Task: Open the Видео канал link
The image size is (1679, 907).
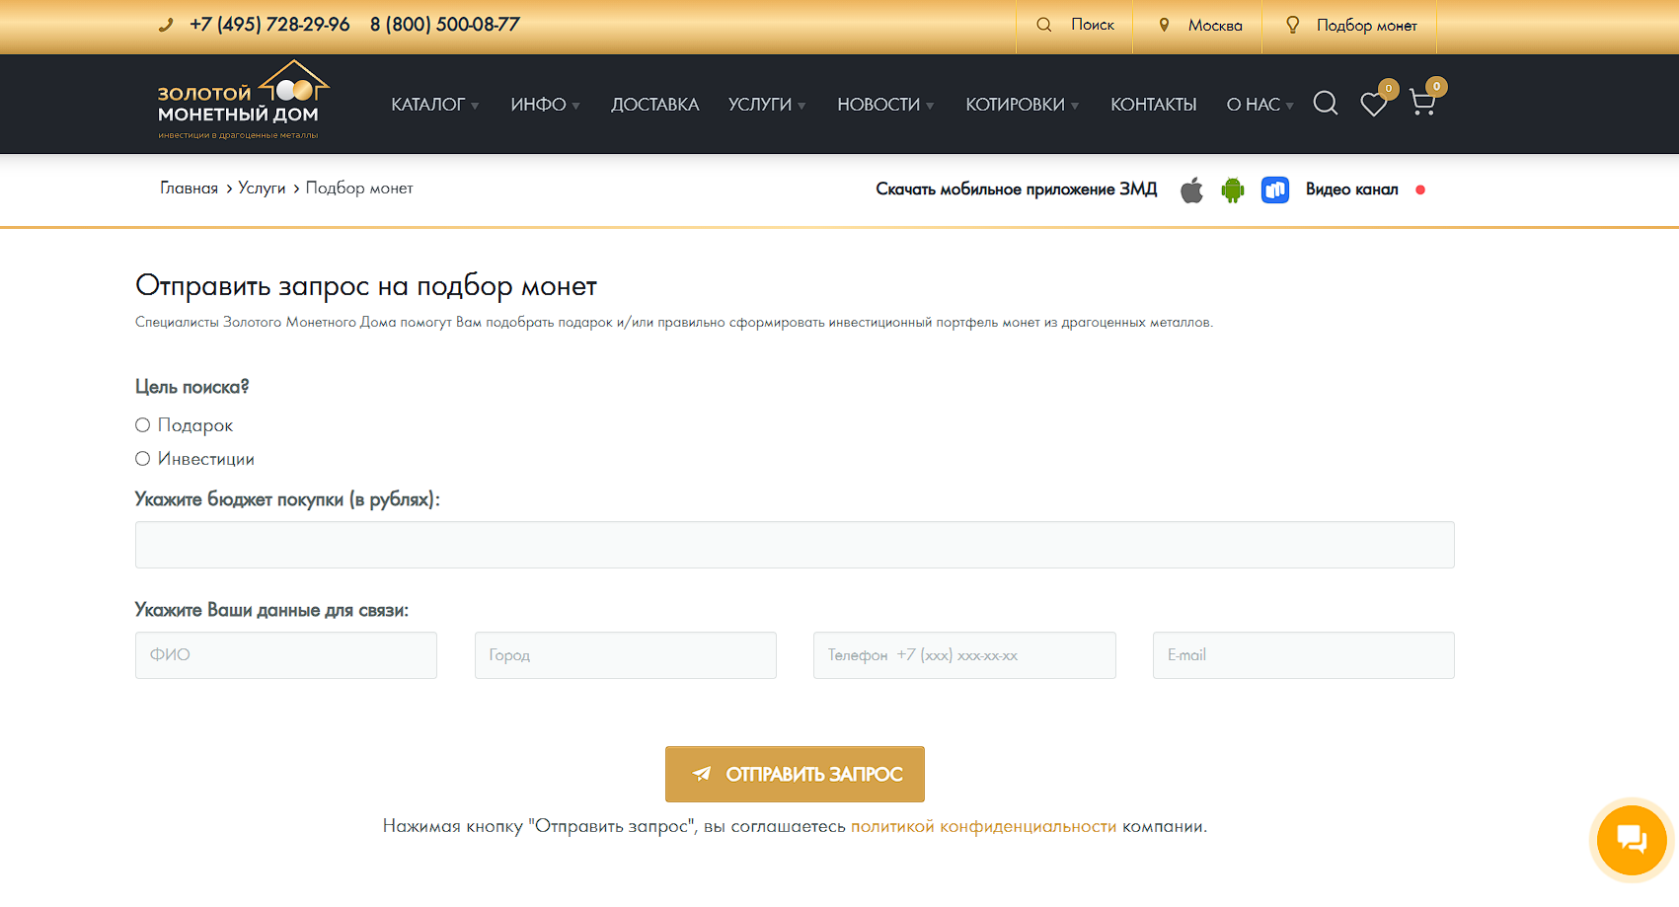Action: tap(1351, 189)
